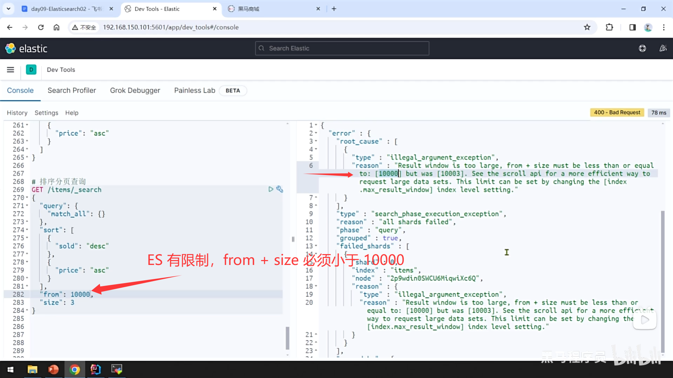The width and height of the screenshot is (673, 378).
Task: Open the wrench actions menu for request
Action: coord(279,189)
